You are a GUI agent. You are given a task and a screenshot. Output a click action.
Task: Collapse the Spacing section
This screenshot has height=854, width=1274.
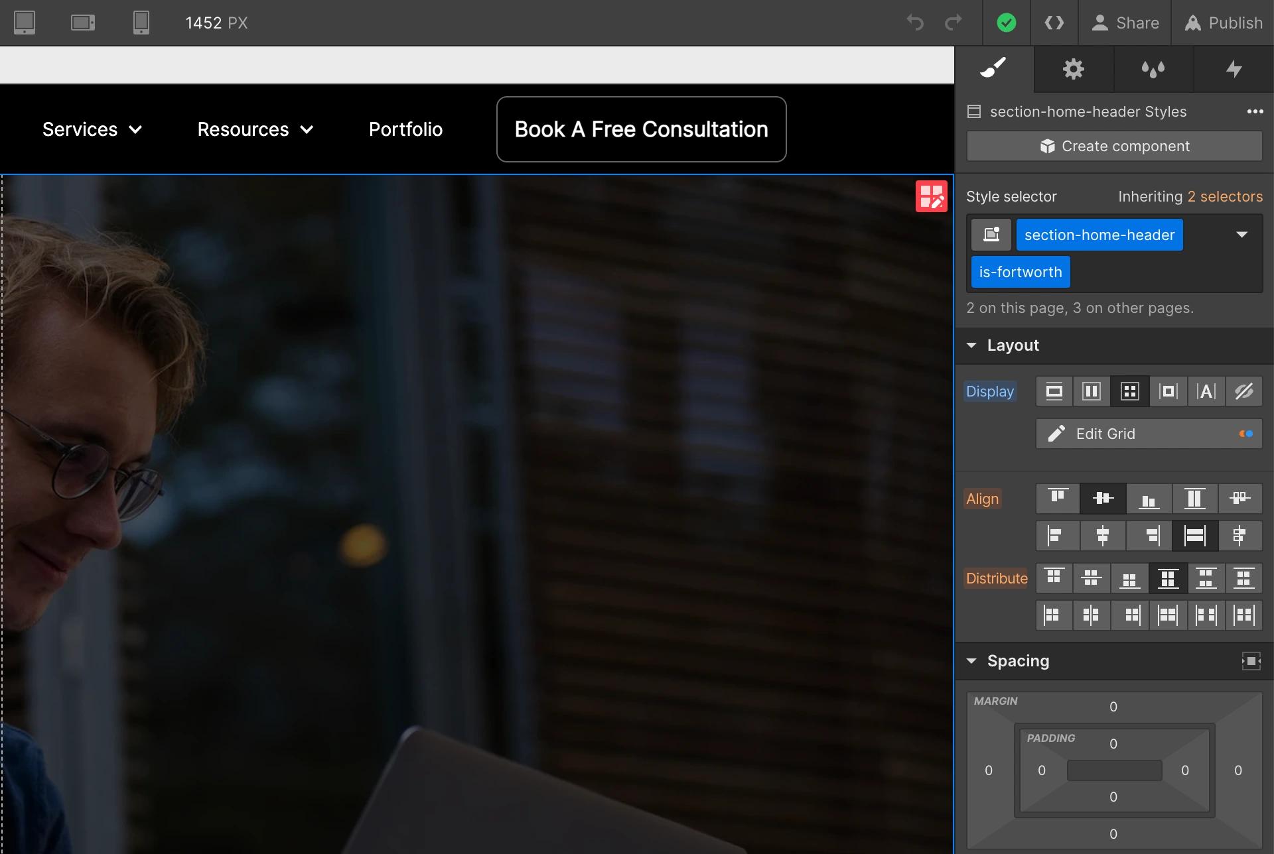tap(971, 661)
